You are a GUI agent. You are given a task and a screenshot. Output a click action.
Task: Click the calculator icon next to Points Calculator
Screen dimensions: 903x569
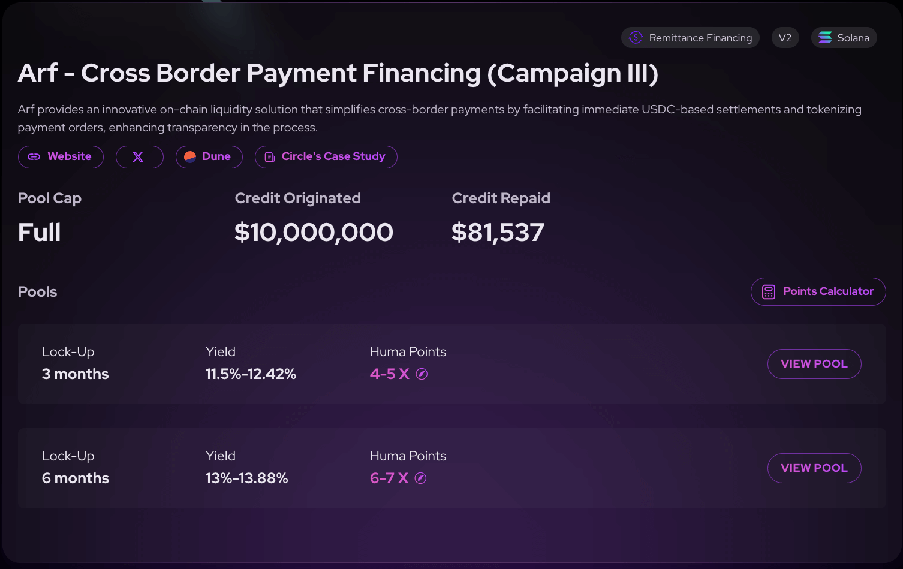(769, 291)
